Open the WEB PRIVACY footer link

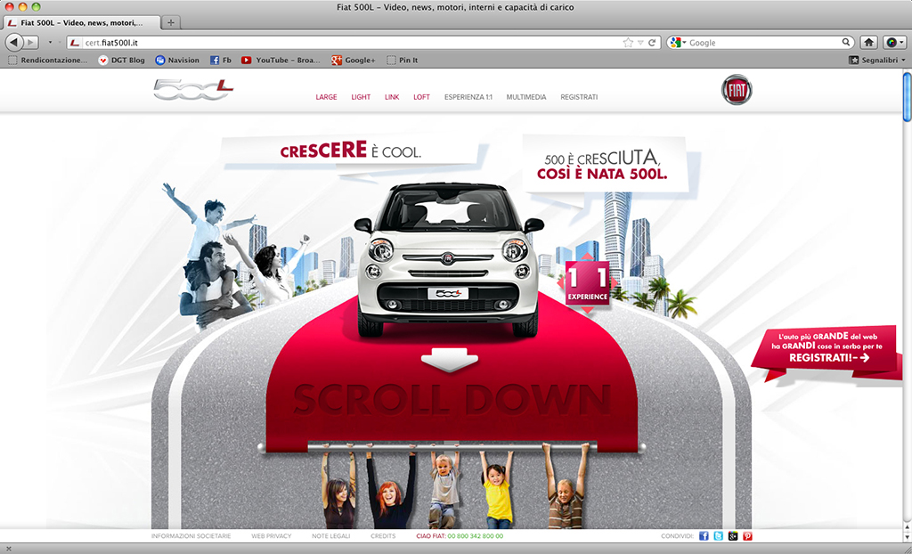(x=271, y=536)
